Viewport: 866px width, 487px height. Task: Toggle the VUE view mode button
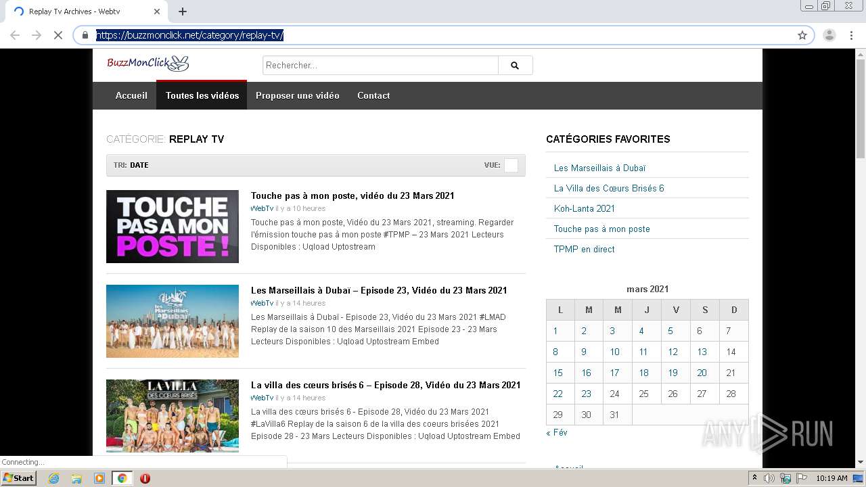point(511,165)
